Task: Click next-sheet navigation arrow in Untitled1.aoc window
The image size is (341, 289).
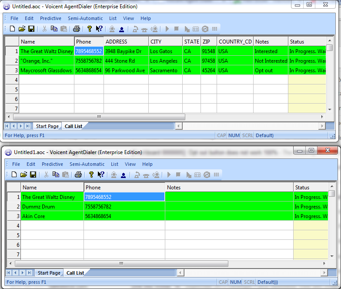Action: [x=23, y=272]
